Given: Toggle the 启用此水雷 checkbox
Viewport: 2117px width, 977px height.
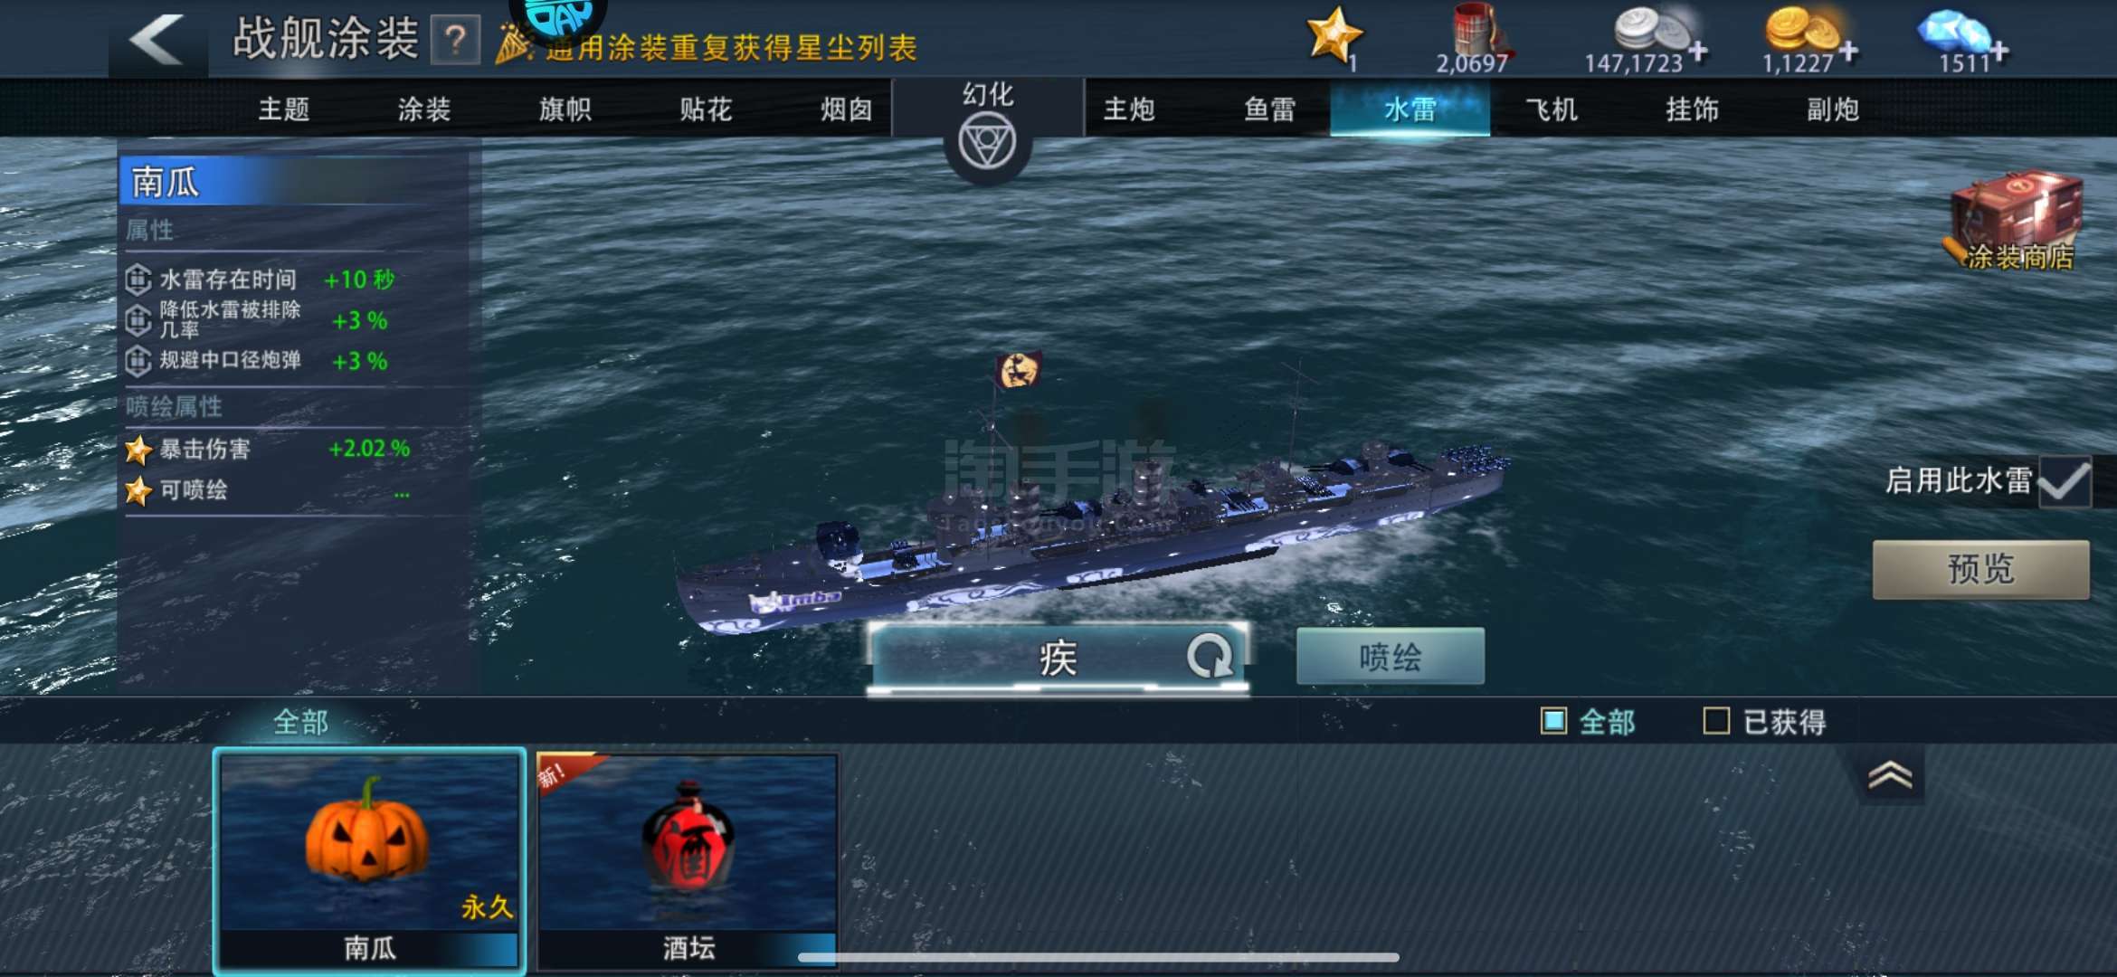Looking at the screenshot, I should pyautogui.click(x=2065, y=481).
